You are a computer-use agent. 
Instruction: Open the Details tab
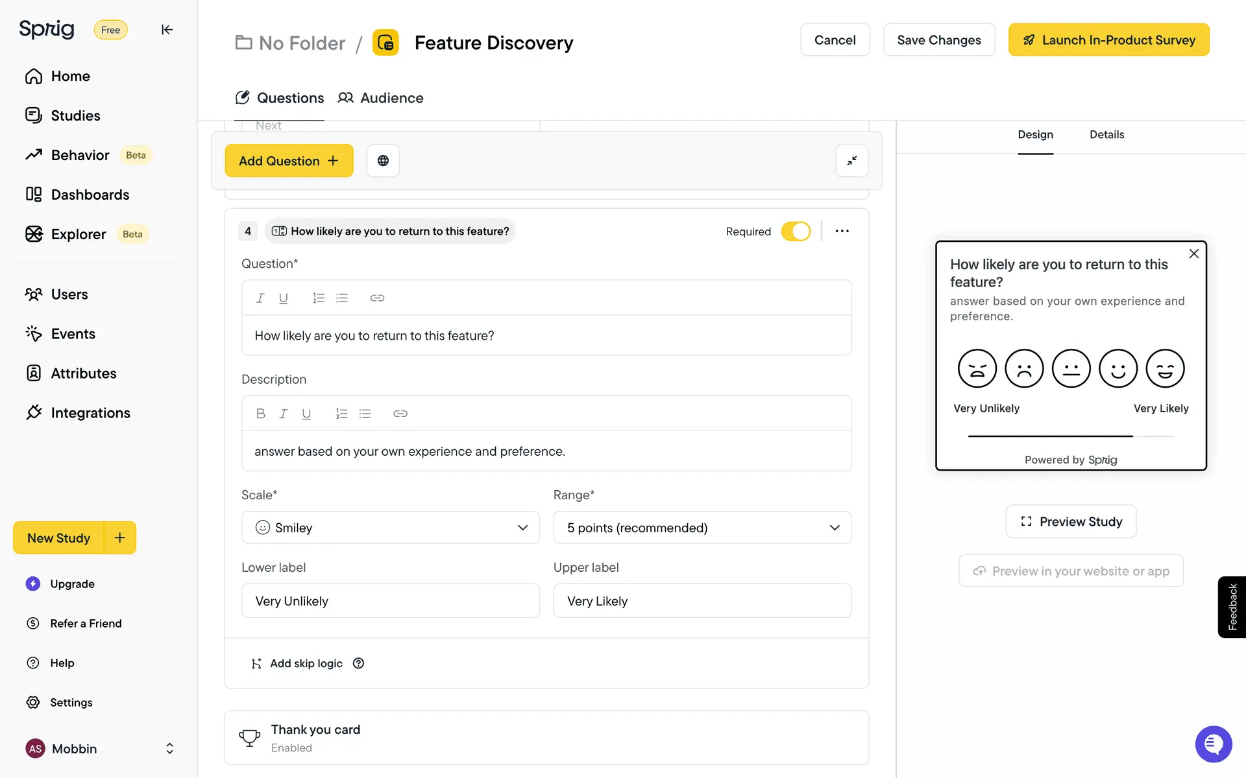(x=1106, y=135)
